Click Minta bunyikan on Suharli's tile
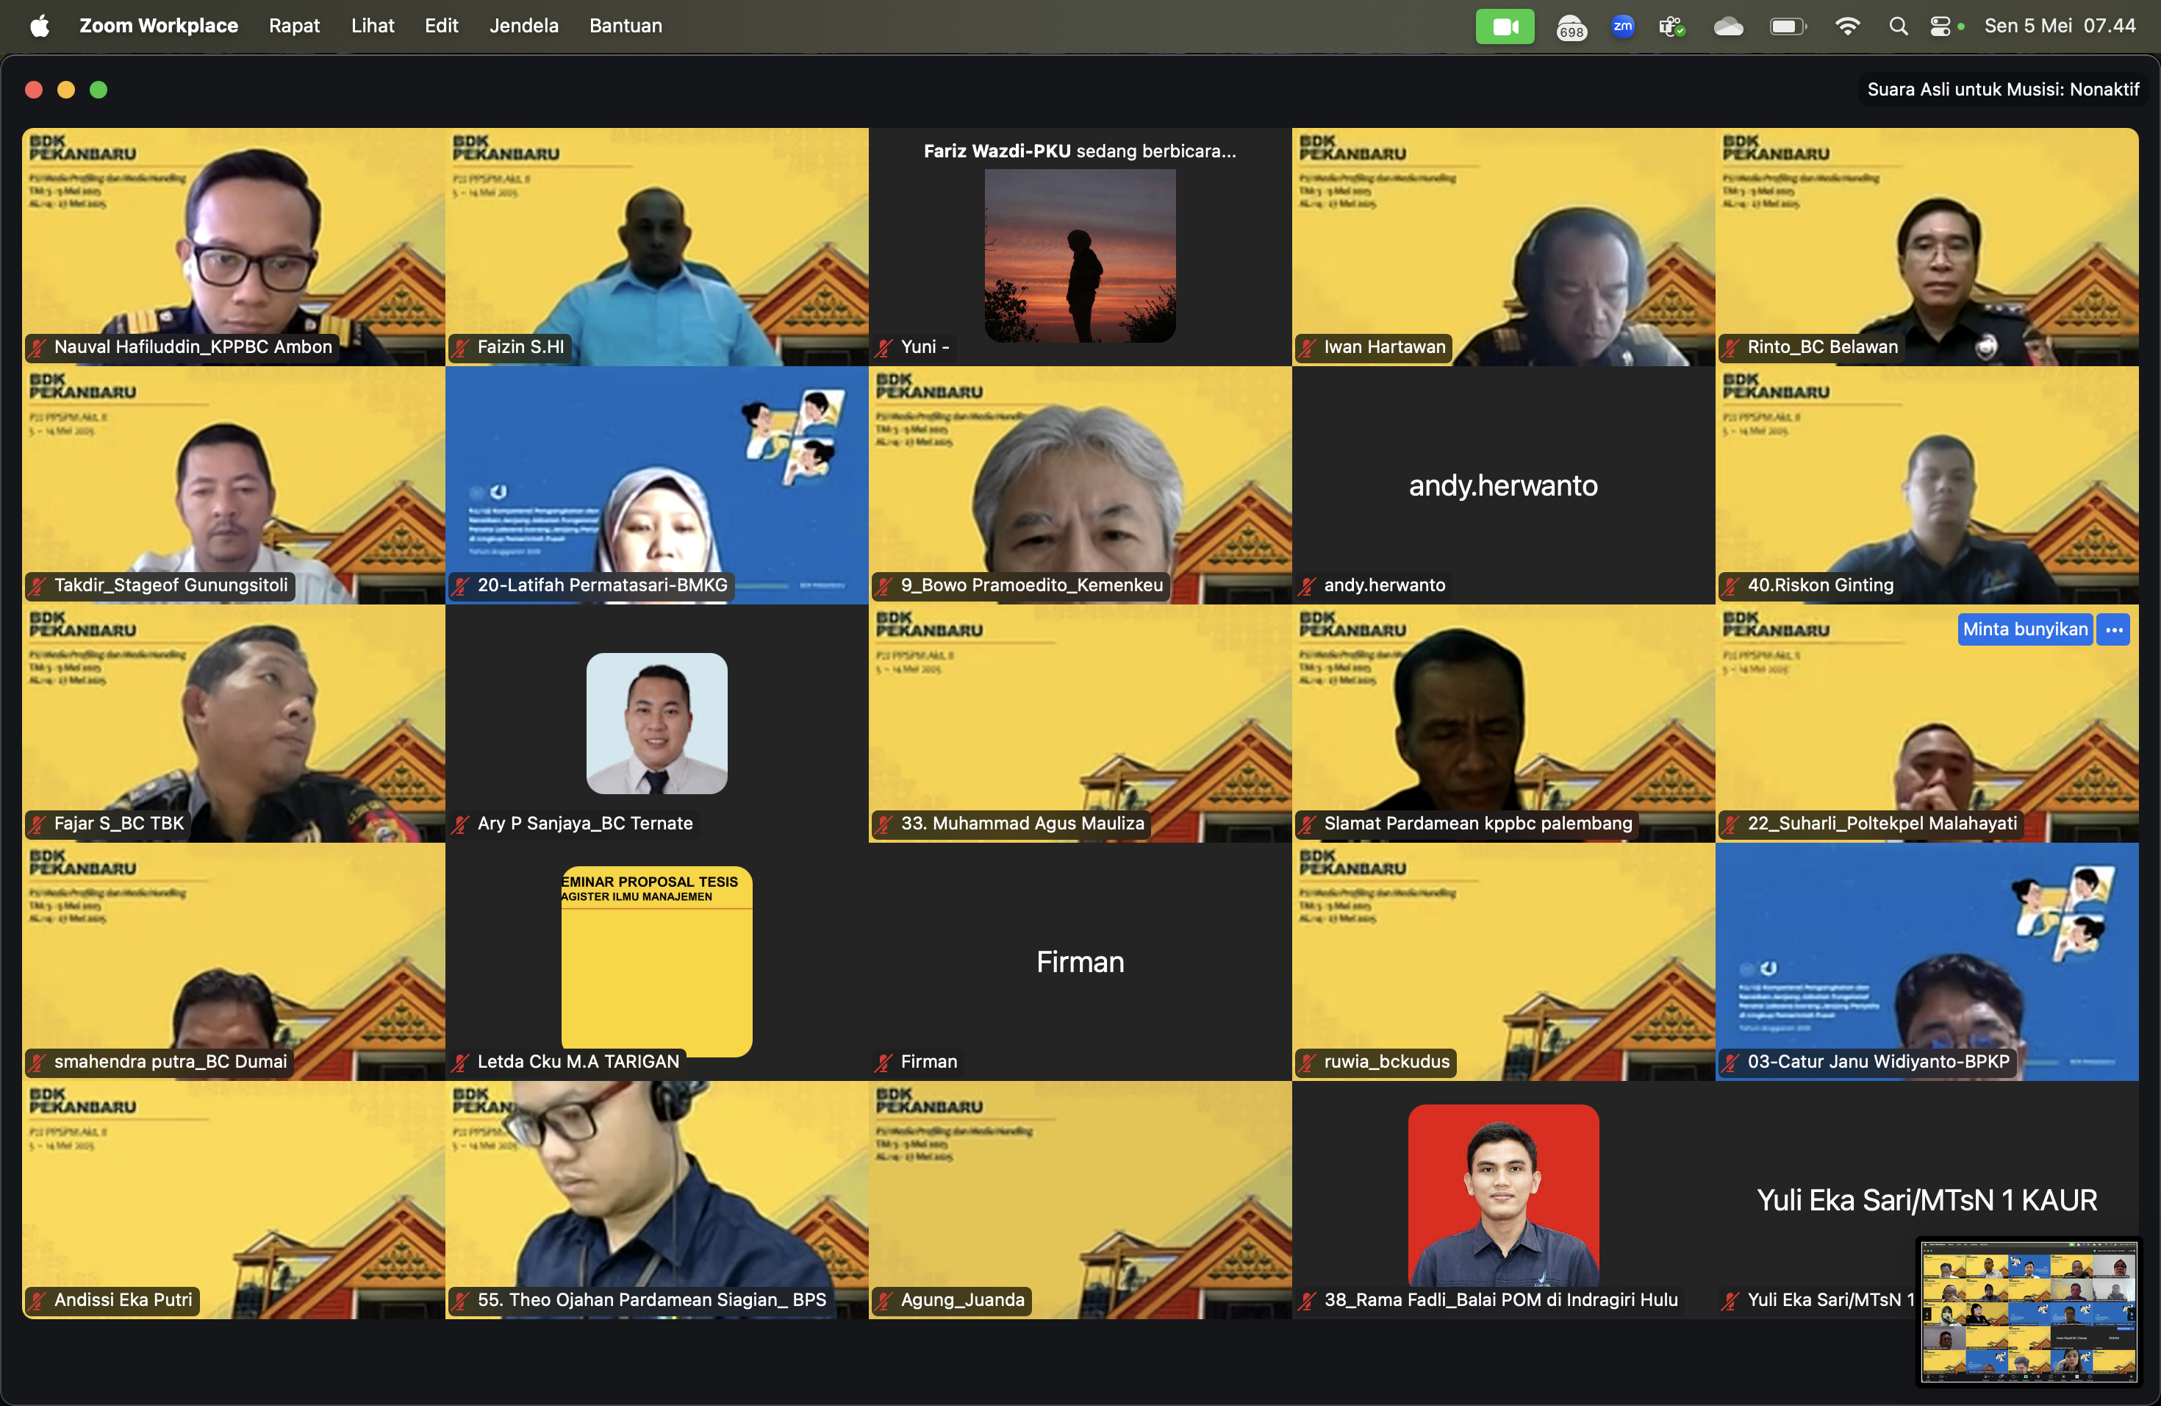The width and height of the screenshot is (2161, 1406). pyautogui.click(x=2025, y=629)
